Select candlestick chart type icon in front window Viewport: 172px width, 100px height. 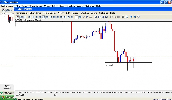[18, 17]
